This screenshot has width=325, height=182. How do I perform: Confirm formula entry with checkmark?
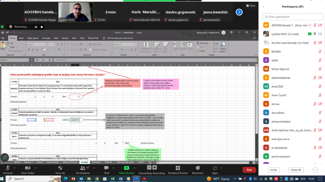(43, 60)
